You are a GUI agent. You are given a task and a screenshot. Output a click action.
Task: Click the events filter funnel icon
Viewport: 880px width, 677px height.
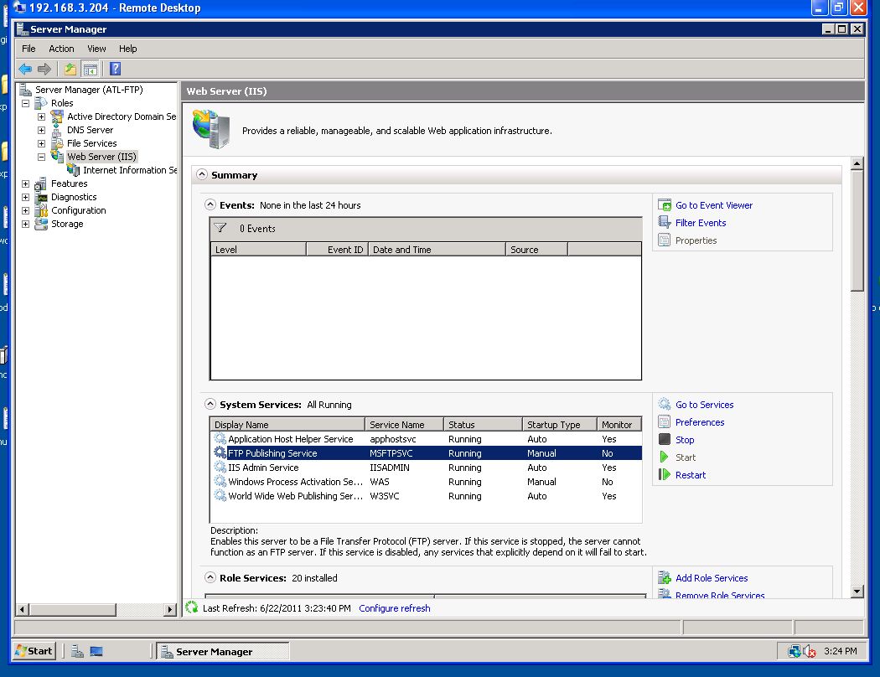[x=220, y=228]
